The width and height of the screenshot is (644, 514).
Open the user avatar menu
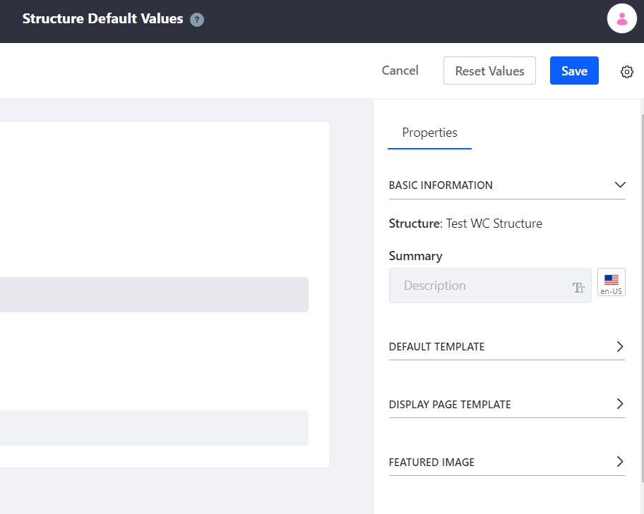[622, 18]
